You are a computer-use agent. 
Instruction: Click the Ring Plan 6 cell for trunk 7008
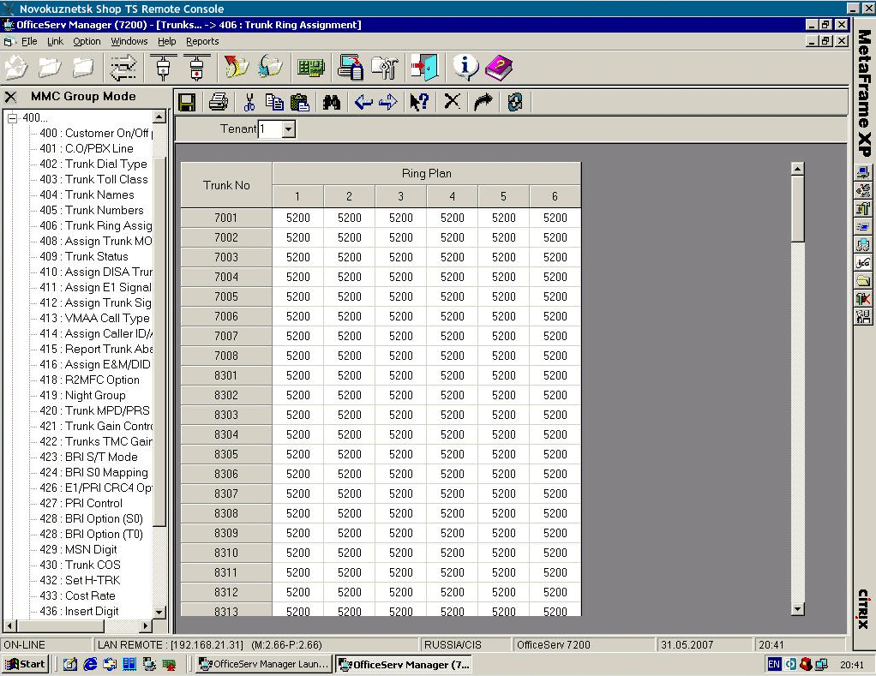pos(555,356)
